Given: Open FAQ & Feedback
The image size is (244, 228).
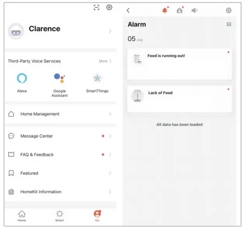Looking at the screenshot, I should pyautogui.click(x=60, y=154).
